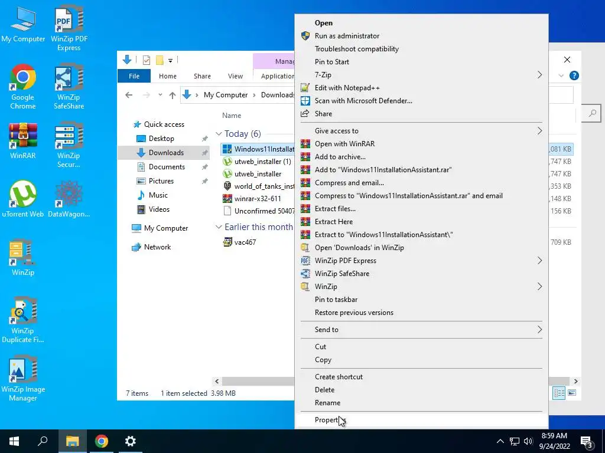Click the Up one level arrow
This screenshot has height=453, width=605.
(172, 95)
